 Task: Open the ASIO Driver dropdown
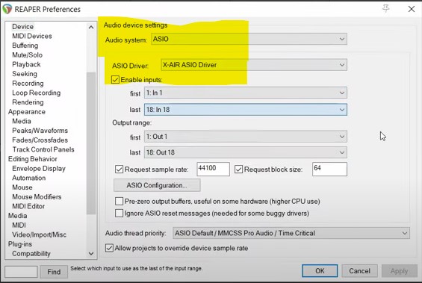(254, 65)
